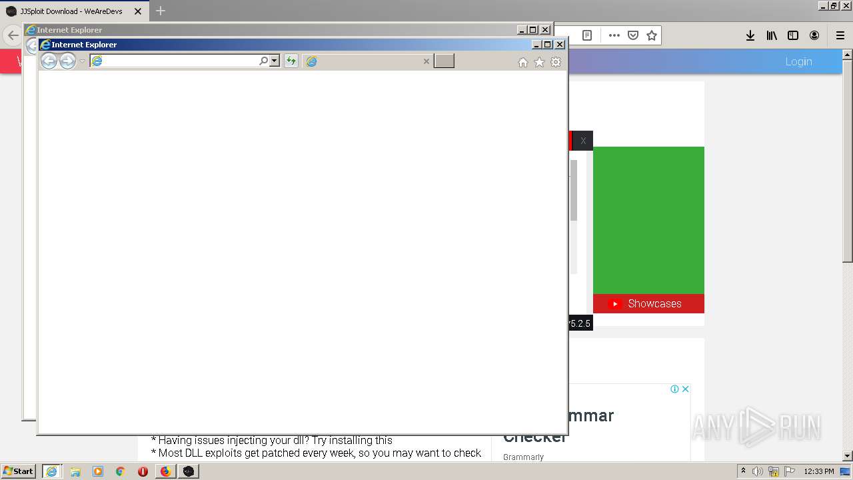The height and width of the screenshot is (480, 853).
Task: Click the search magnifier in IE address bar
Action: point(263,61)
